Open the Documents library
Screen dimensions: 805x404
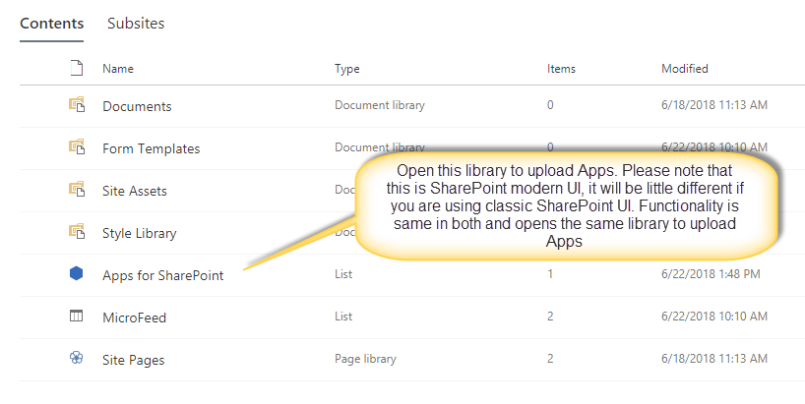137,106
